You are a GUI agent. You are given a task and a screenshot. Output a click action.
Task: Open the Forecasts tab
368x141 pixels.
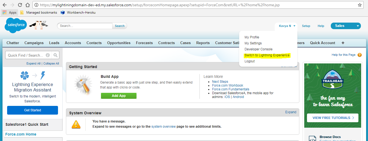pos(144,43)
